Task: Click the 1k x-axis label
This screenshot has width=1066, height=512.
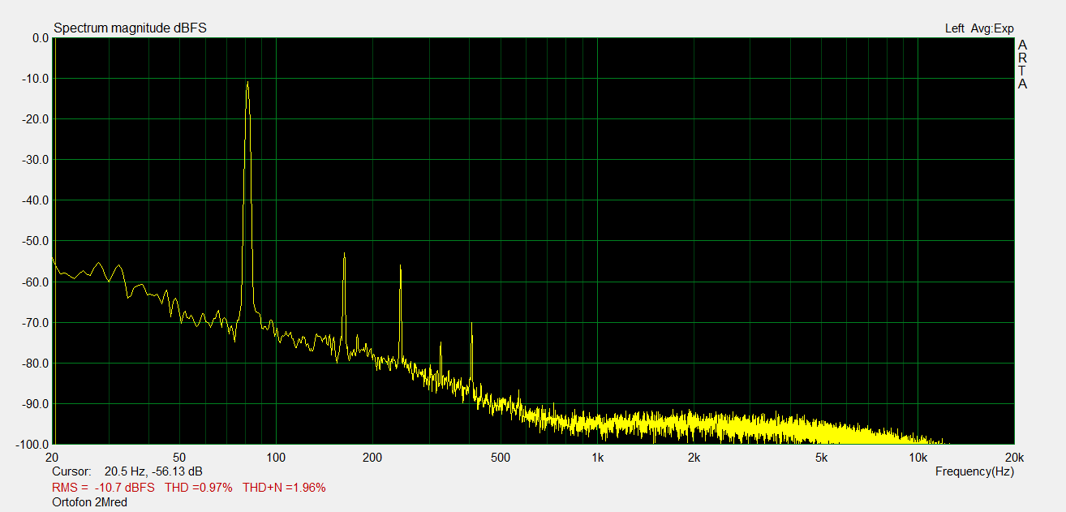Action: [597, 457]
